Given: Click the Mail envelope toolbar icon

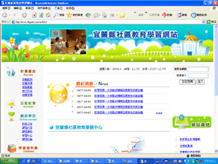Looking at the screenshot, I should click(x=96, y=15).
